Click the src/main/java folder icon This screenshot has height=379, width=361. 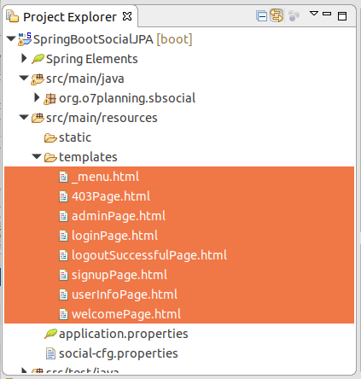coord(38,79)
